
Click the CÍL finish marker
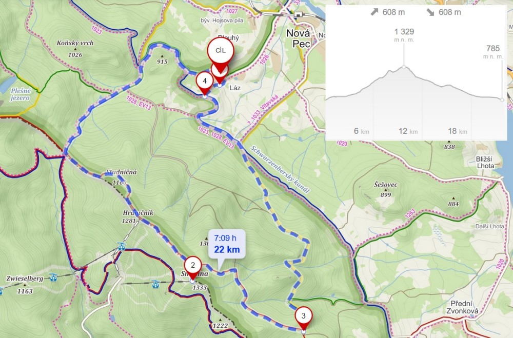click(x=221, y=52)
